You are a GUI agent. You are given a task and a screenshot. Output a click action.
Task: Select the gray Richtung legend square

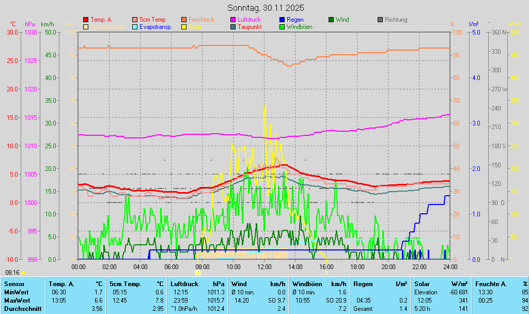tap(380, 20)
